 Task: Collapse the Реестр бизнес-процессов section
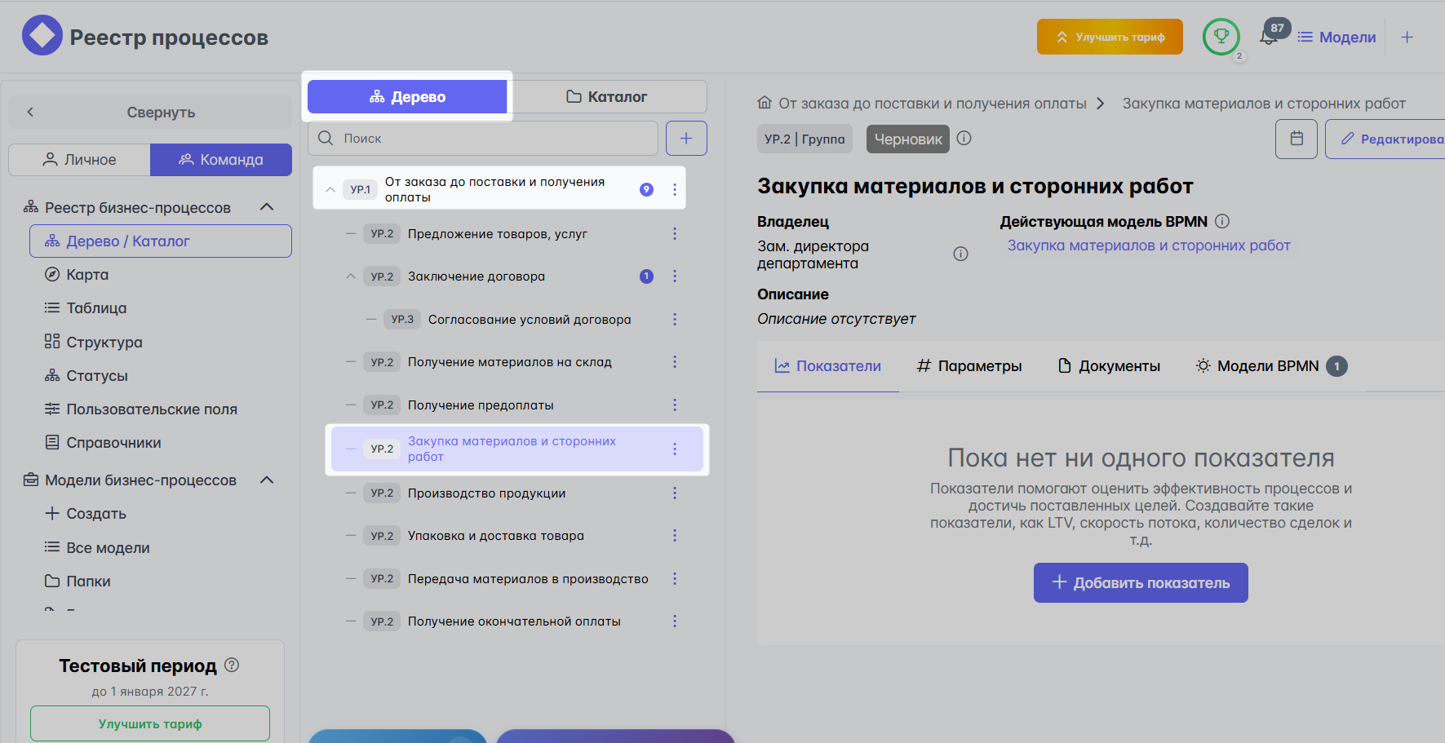click(x=266, y=207)
